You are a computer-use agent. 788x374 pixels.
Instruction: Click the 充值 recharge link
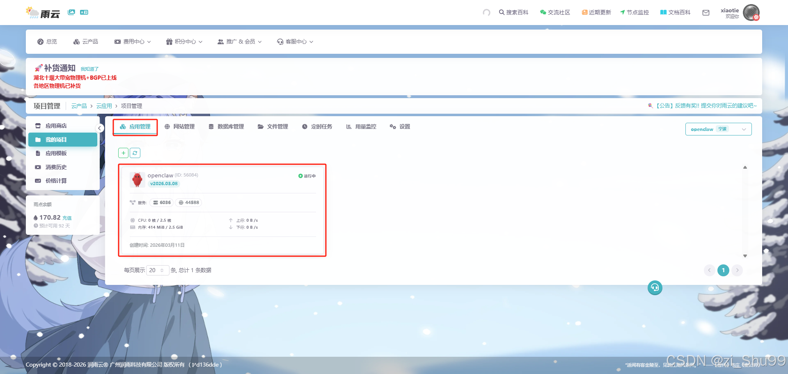67,218
